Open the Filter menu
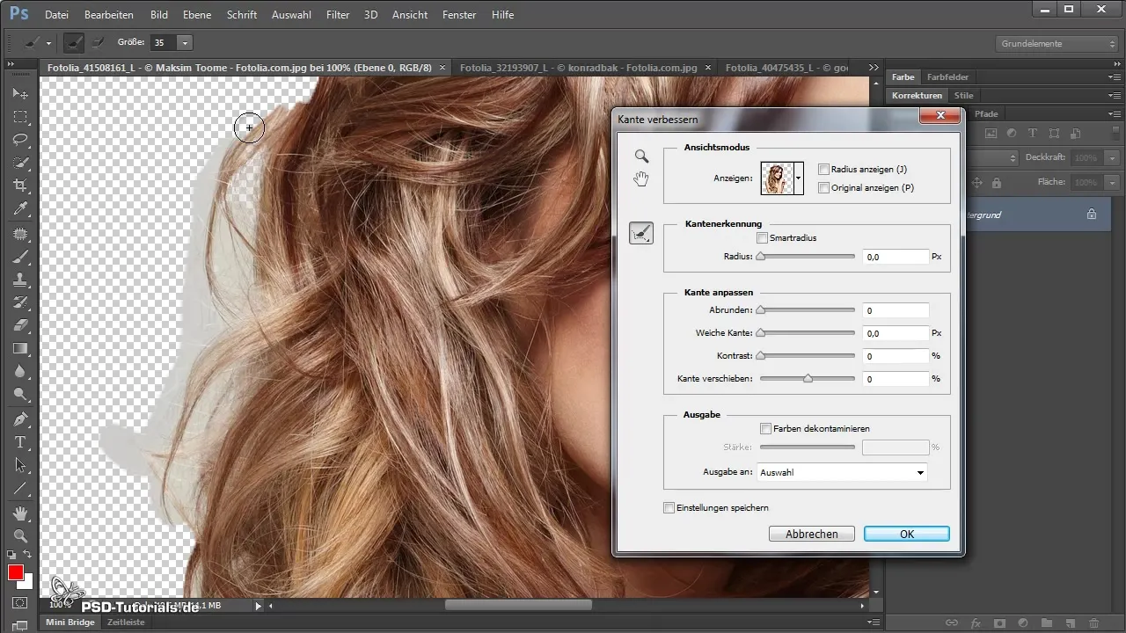1126x633 pixels. [337, 15]
